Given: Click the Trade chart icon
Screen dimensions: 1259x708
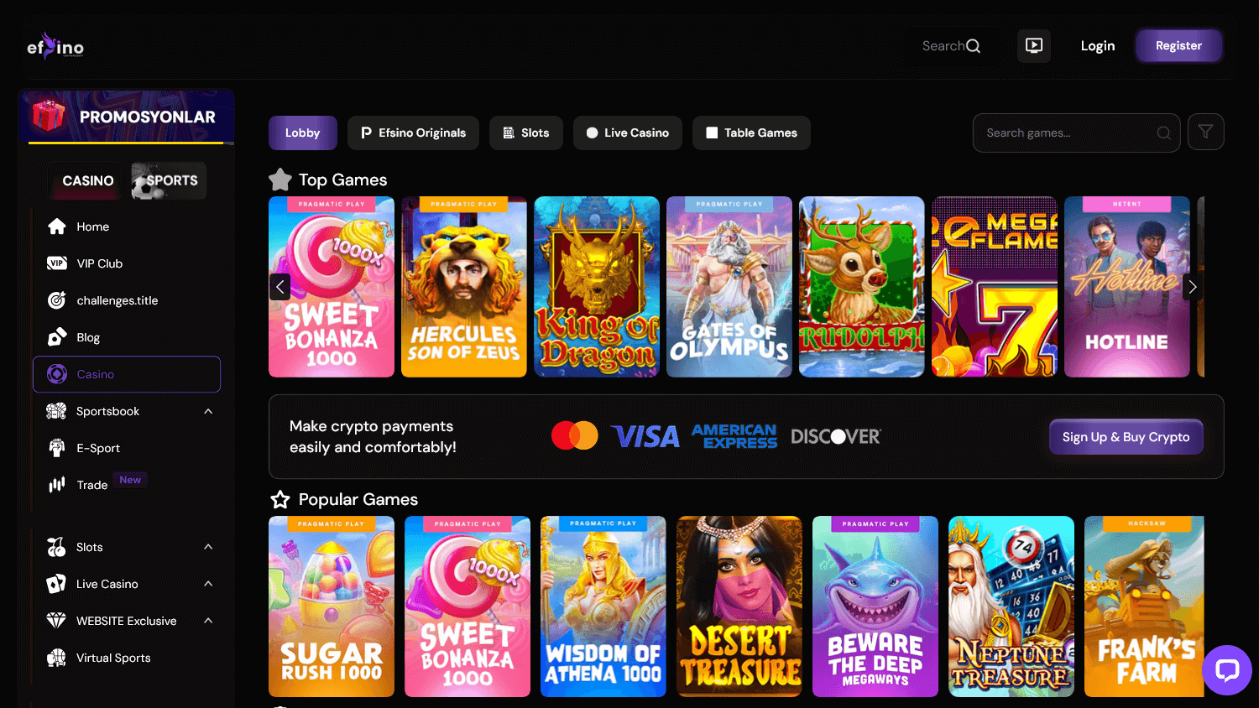Looking at the screenshot, I should click(x=57, y=485).
